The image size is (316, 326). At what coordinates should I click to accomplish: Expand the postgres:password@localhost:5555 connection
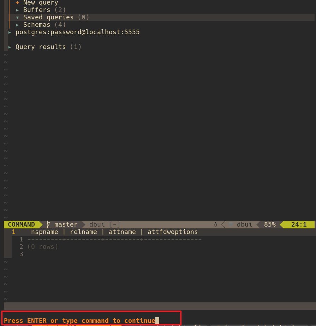[77, 32]
